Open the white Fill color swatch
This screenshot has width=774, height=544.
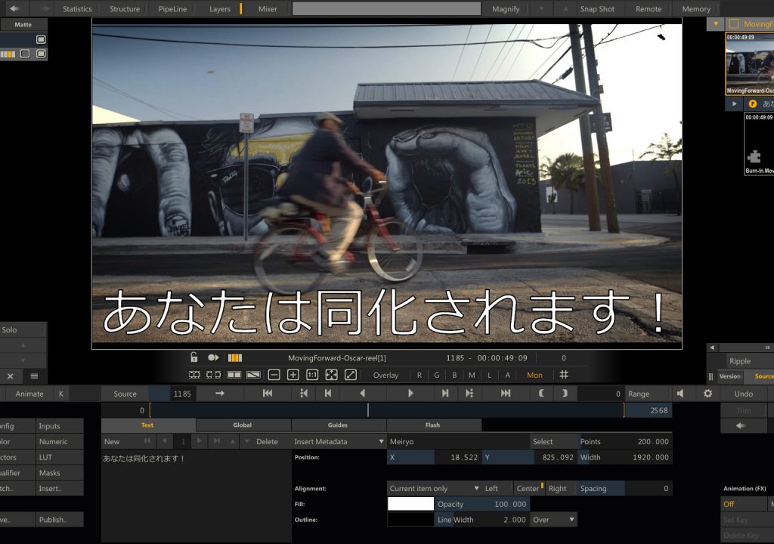click(410, 503)
